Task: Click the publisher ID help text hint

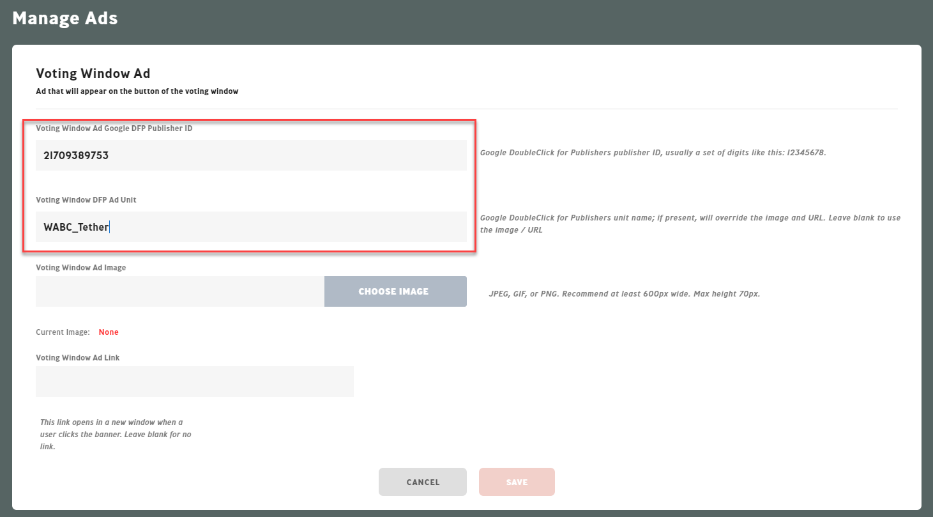Action: click(653, 153)
